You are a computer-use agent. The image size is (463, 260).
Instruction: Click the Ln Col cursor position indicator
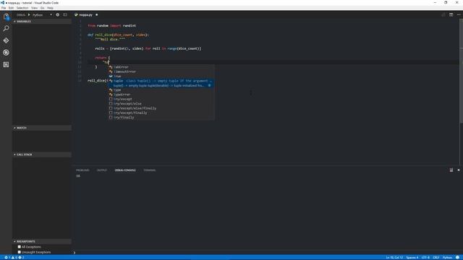(x=394, y=257)
